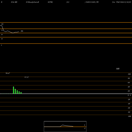Click the header text 'SI & MR'
132x132 pixels.
click(14, 2)
